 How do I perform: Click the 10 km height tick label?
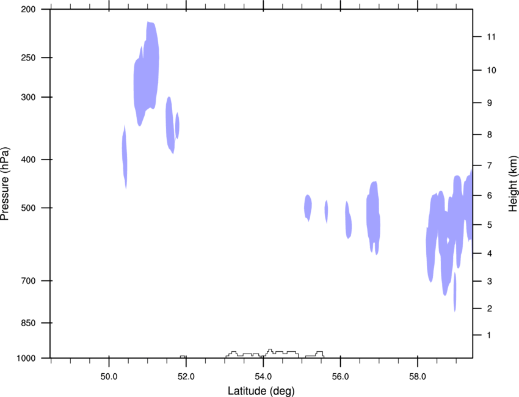coord(491,70)
